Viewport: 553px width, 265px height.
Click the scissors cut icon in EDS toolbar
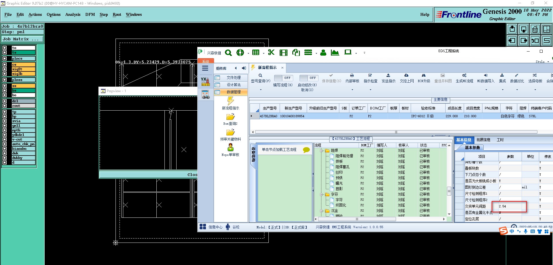tap(271, 52)
